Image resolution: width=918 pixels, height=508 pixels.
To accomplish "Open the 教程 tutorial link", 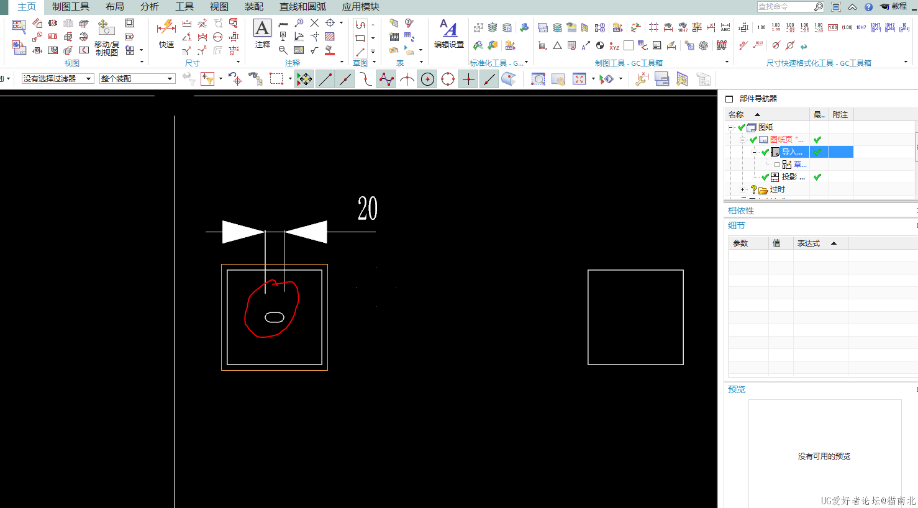I will coord(894,7).
